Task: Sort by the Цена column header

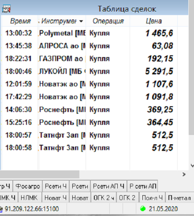Action: click(x=154, y=21)
